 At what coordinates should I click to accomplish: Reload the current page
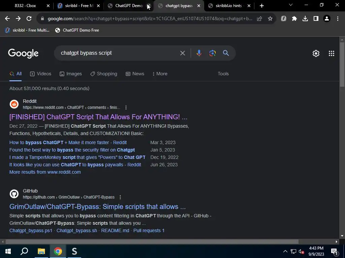[x=29, y=19]
